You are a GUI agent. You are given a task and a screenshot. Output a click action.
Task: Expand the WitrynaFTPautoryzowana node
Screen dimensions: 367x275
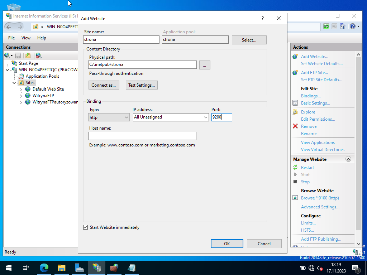21,102
